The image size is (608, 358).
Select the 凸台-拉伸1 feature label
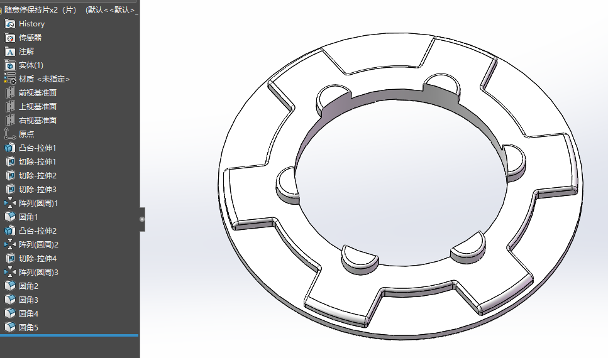(38, 148)
